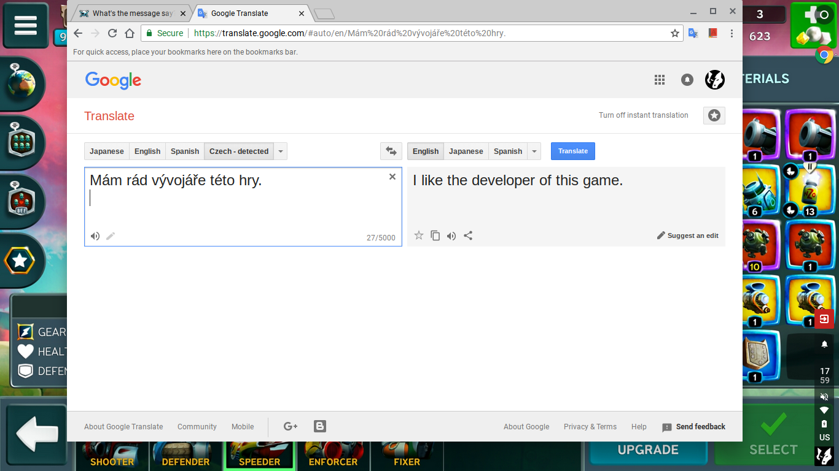Clear the source text with X
This screenshot has width=839, height=471.
pos(392,177)
